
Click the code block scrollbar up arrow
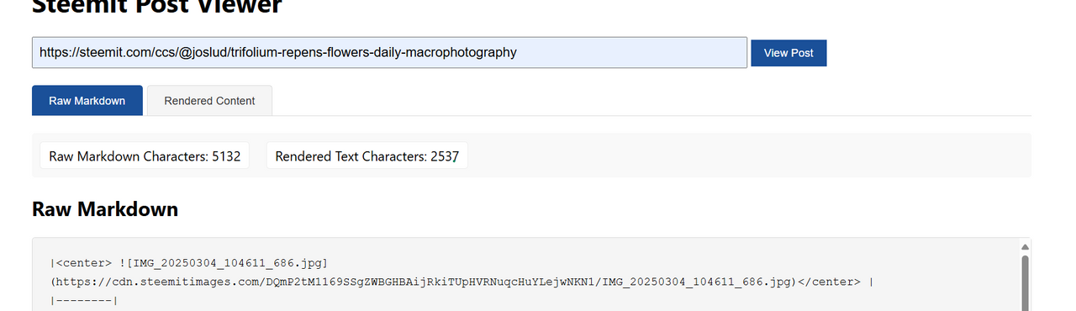(x=1025, y=247)
